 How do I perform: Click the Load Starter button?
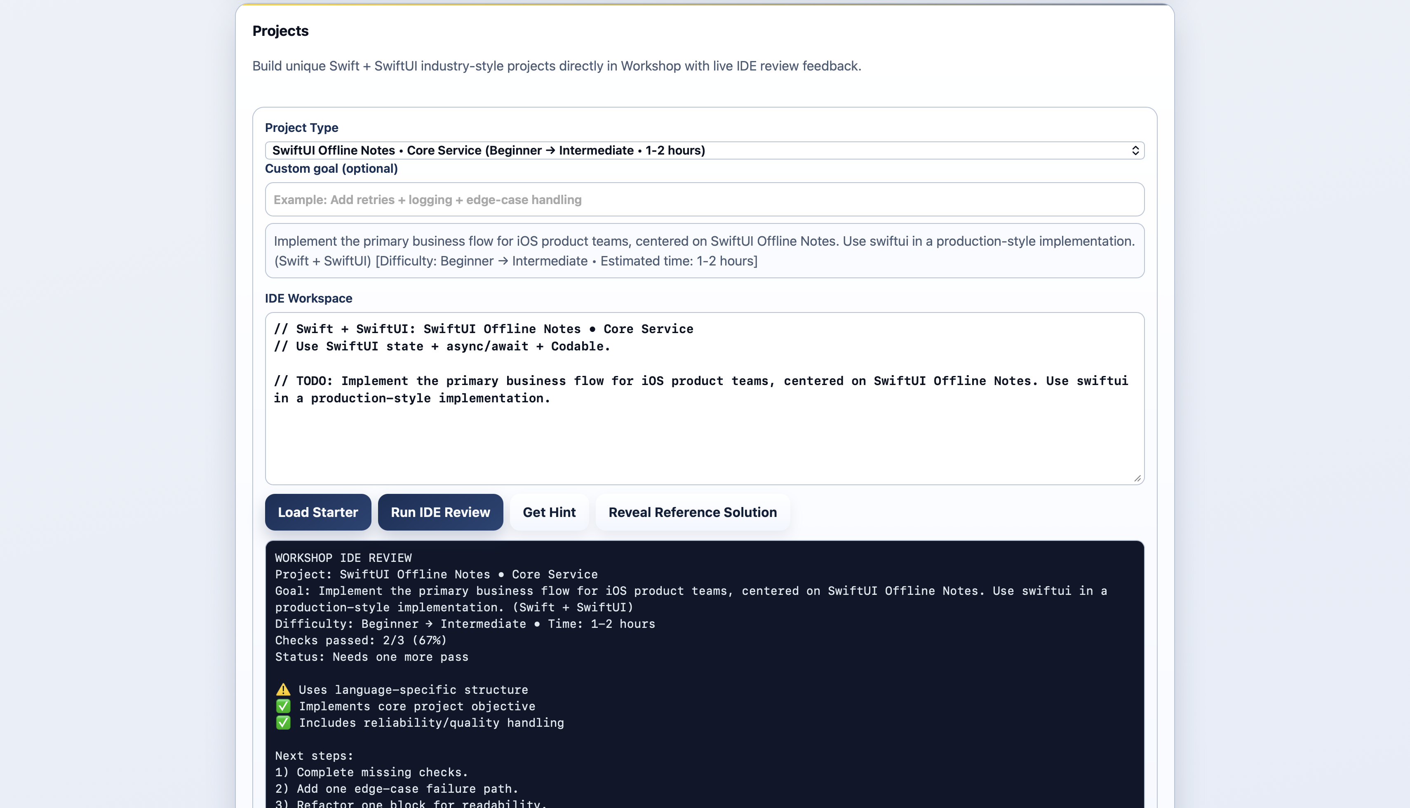tap(318, 512)
